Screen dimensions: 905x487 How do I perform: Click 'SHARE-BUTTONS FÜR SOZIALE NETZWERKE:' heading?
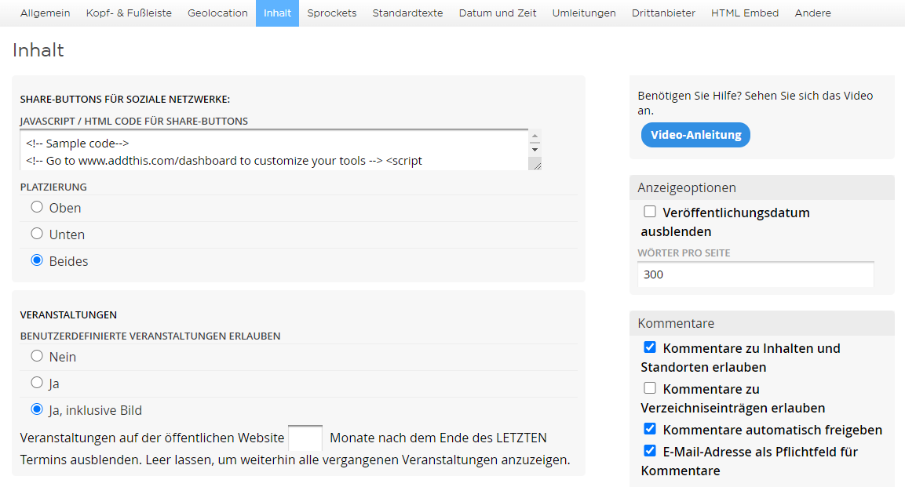[x=125, y=99]
